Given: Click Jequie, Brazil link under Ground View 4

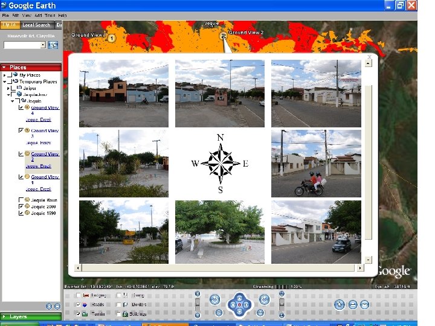Looking at the screenshot, I should (38, 120).
